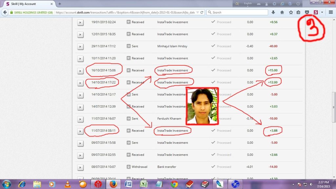336x189 pixels.
Task: Launch Google Chrome from the taskbar
Action: (x=174, y=184)
